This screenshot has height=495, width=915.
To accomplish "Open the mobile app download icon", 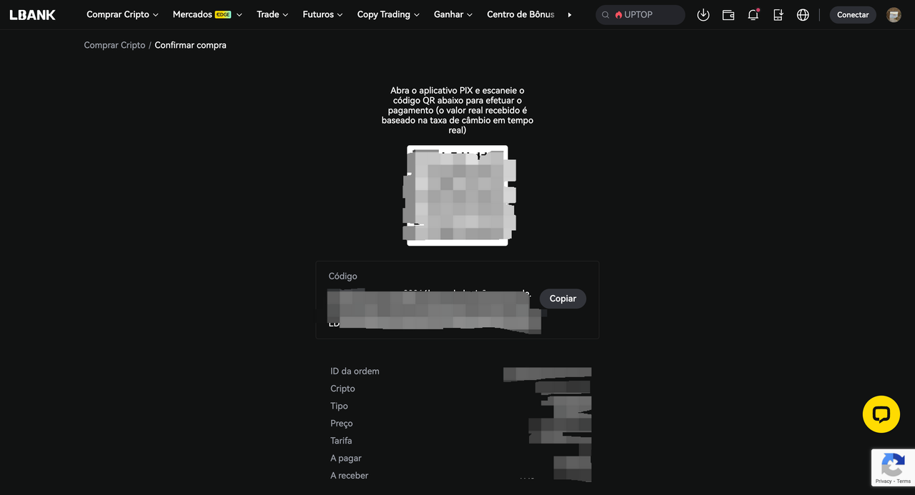I will point(778,15).
